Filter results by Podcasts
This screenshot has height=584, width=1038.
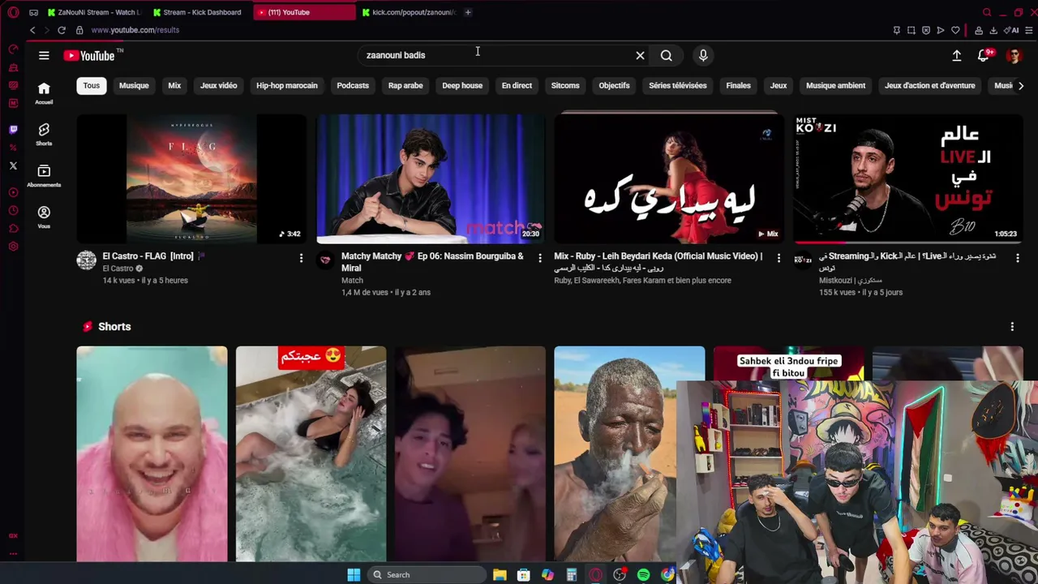tap(353, 85)
